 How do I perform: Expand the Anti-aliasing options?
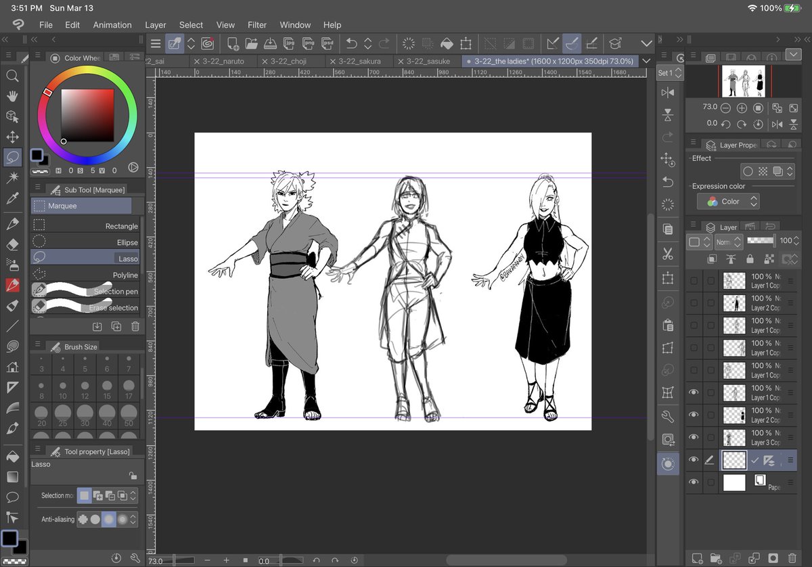pyautogui.click(x=133, y=520)
